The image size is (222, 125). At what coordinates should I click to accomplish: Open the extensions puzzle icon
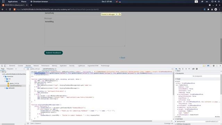(x=208, y=9)
